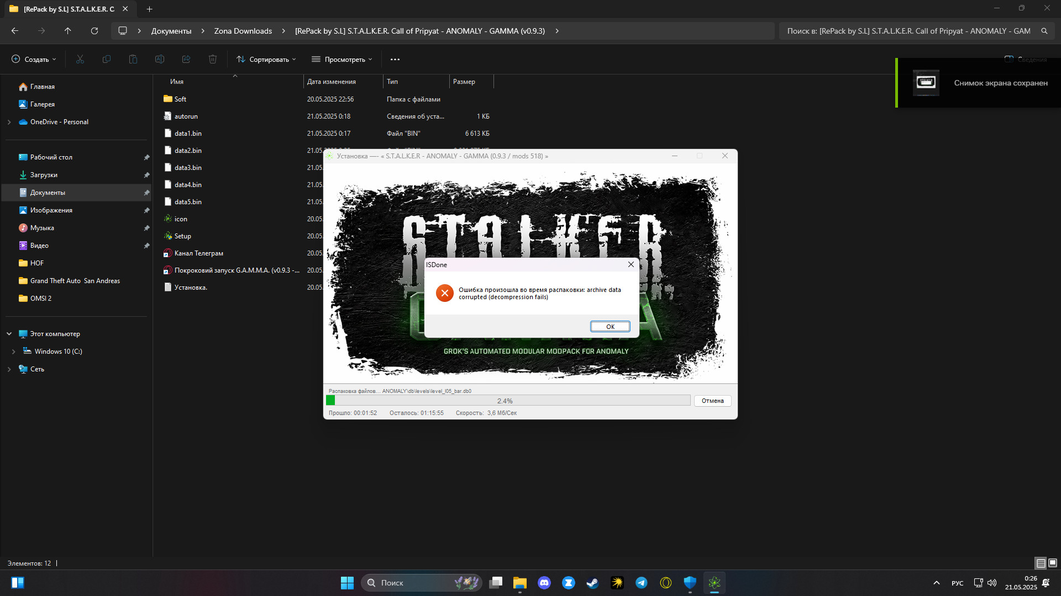The image size is (1061, 596).
Task: Click Снимок экрана сохранен notification
Action: [x=978, y=83]
